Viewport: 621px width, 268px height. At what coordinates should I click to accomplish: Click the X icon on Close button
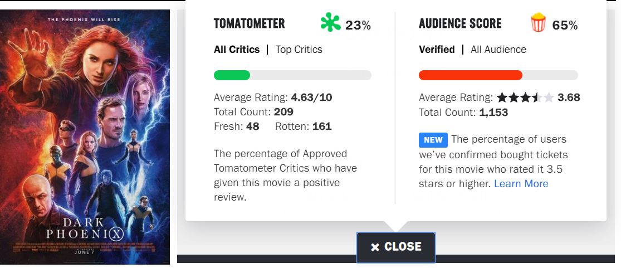(x=375, y=247)
